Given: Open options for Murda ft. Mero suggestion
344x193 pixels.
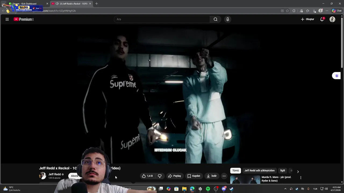Looking at the screenshot, I should 301,177.
